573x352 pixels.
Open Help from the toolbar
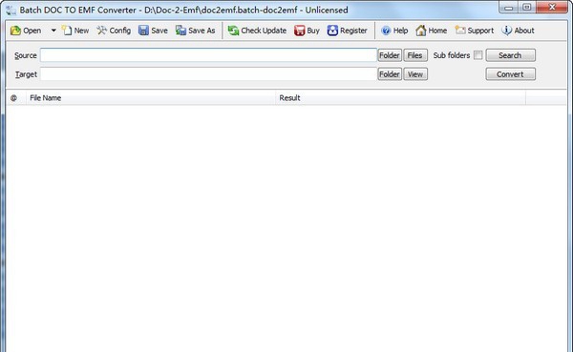(x=394, y=31)
